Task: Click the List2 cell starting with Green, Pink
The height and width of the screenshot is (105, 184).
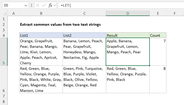Action: click(84, 79)
